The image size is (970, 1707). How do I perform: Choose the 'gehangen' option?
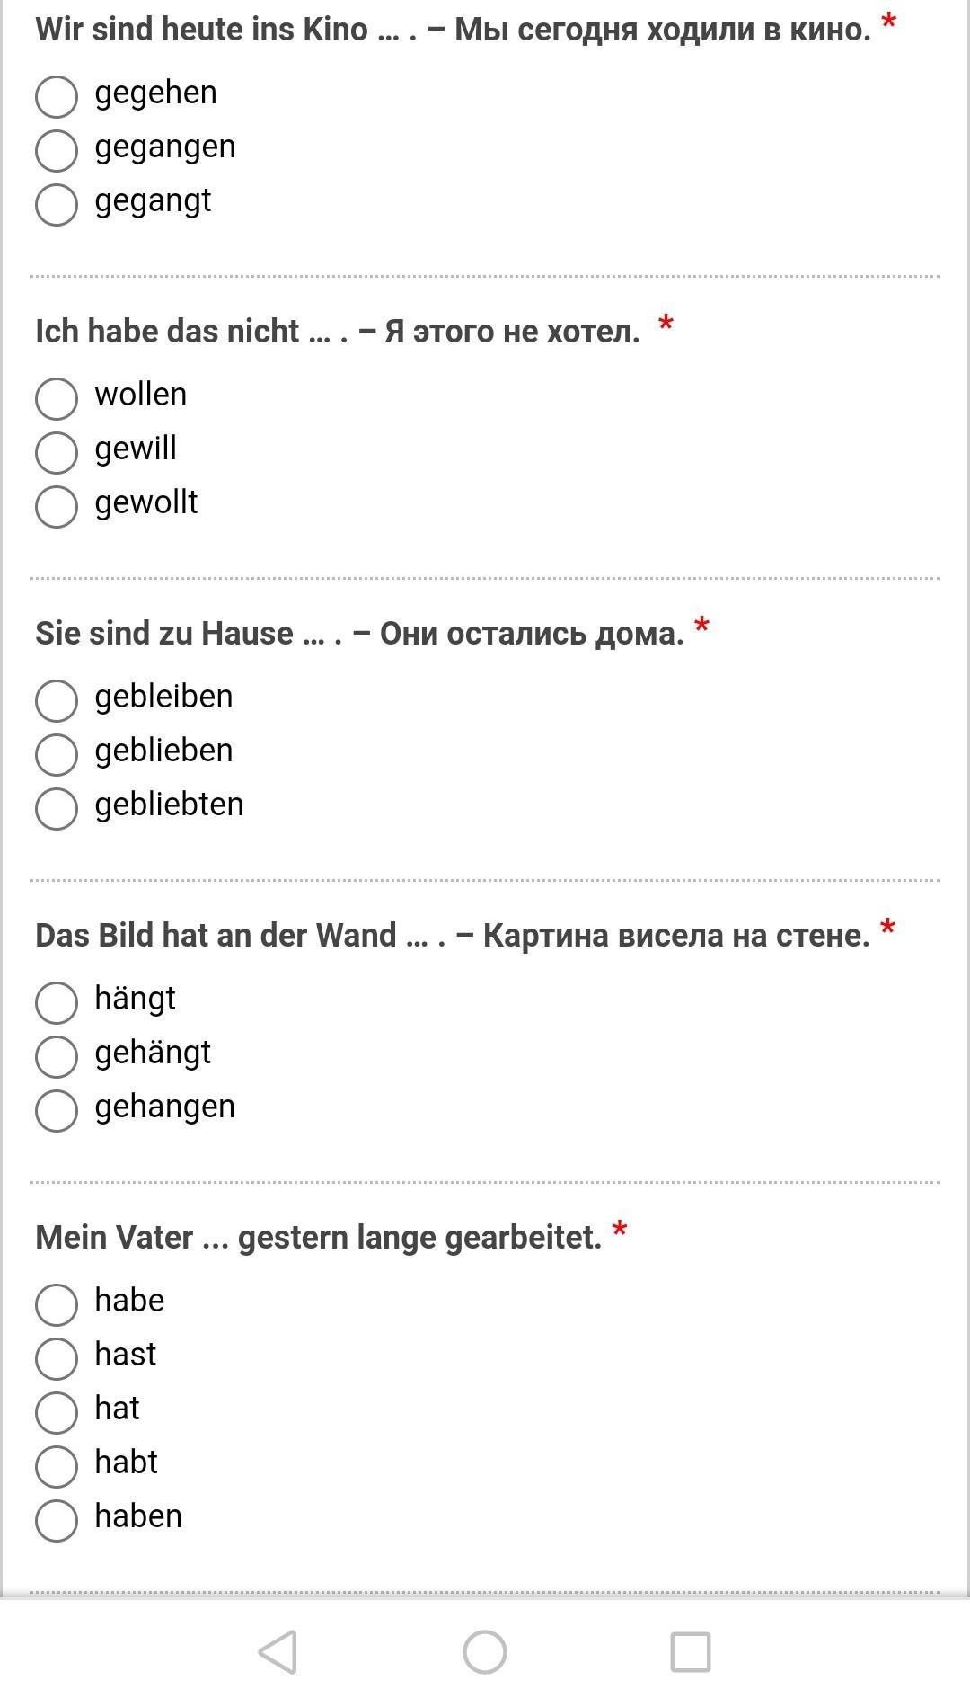click(56, 1110)
